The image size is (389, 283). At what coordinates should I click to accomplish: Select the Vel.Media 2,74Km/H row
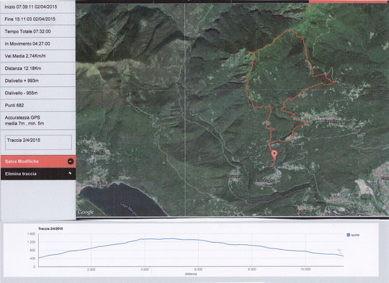pyautogui.click(x=38, y=56)
